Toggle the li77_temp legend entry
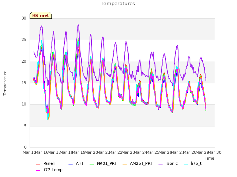The width and height of the screenshot is (237, 177). pyautogui.click(x=49, y=170)
